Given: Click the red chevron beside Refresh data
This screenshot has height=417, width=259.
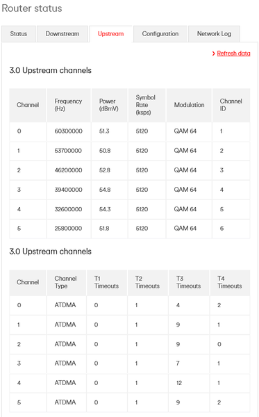Looking at the screenshot, I should (214, 54).
